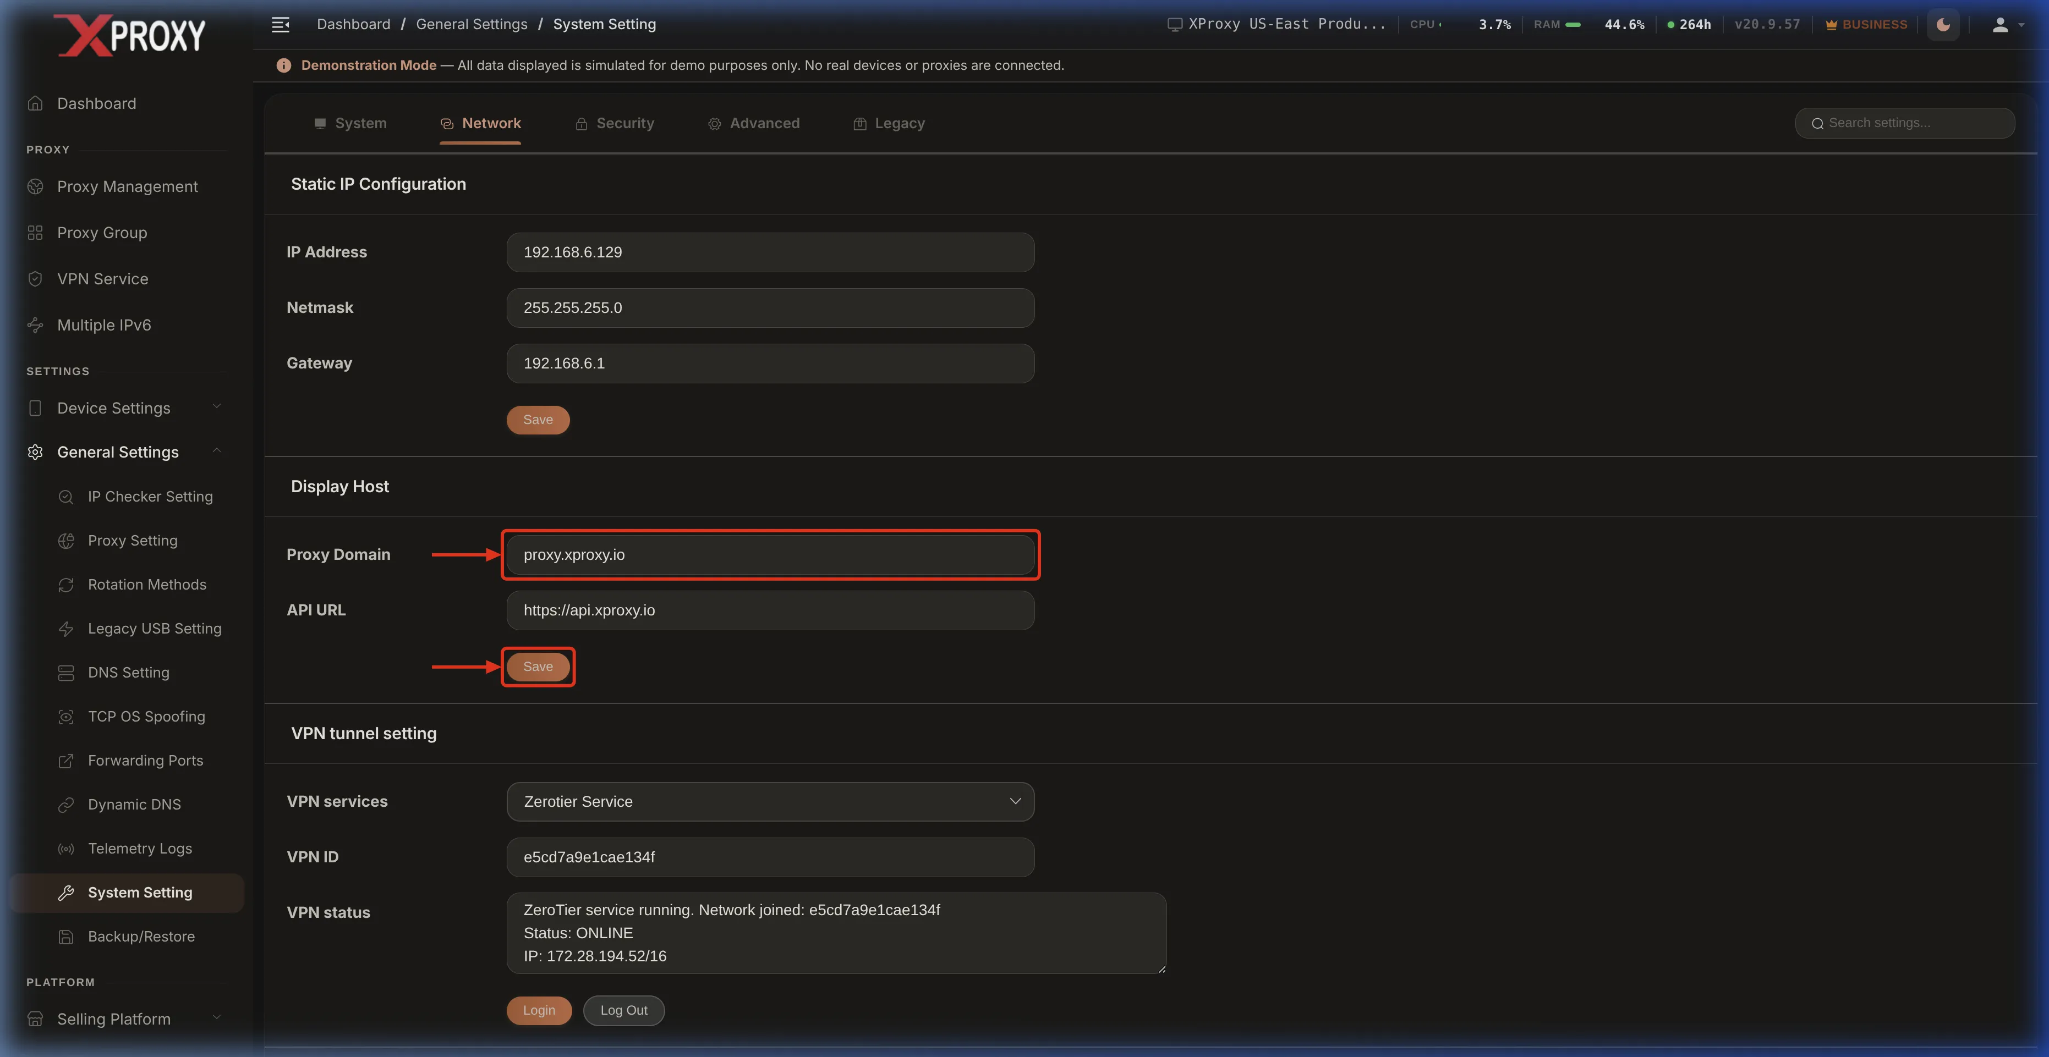Click the Selling Platform store icon
The height and width of the screenshot is (1057, 2049).
pyautogui.click(x=35, y=1019)
